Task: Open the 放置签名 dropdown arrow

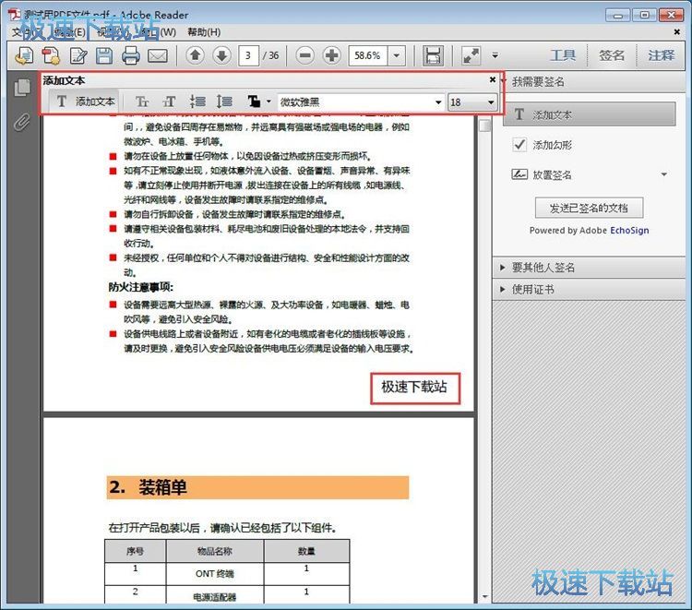Action: coord(664,174)
